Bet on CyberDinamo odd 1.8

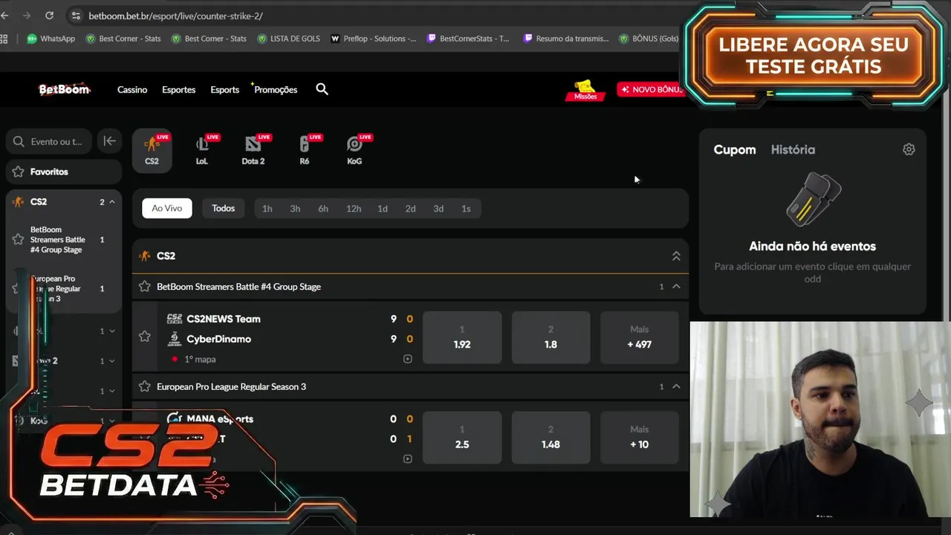pos(551,337)
